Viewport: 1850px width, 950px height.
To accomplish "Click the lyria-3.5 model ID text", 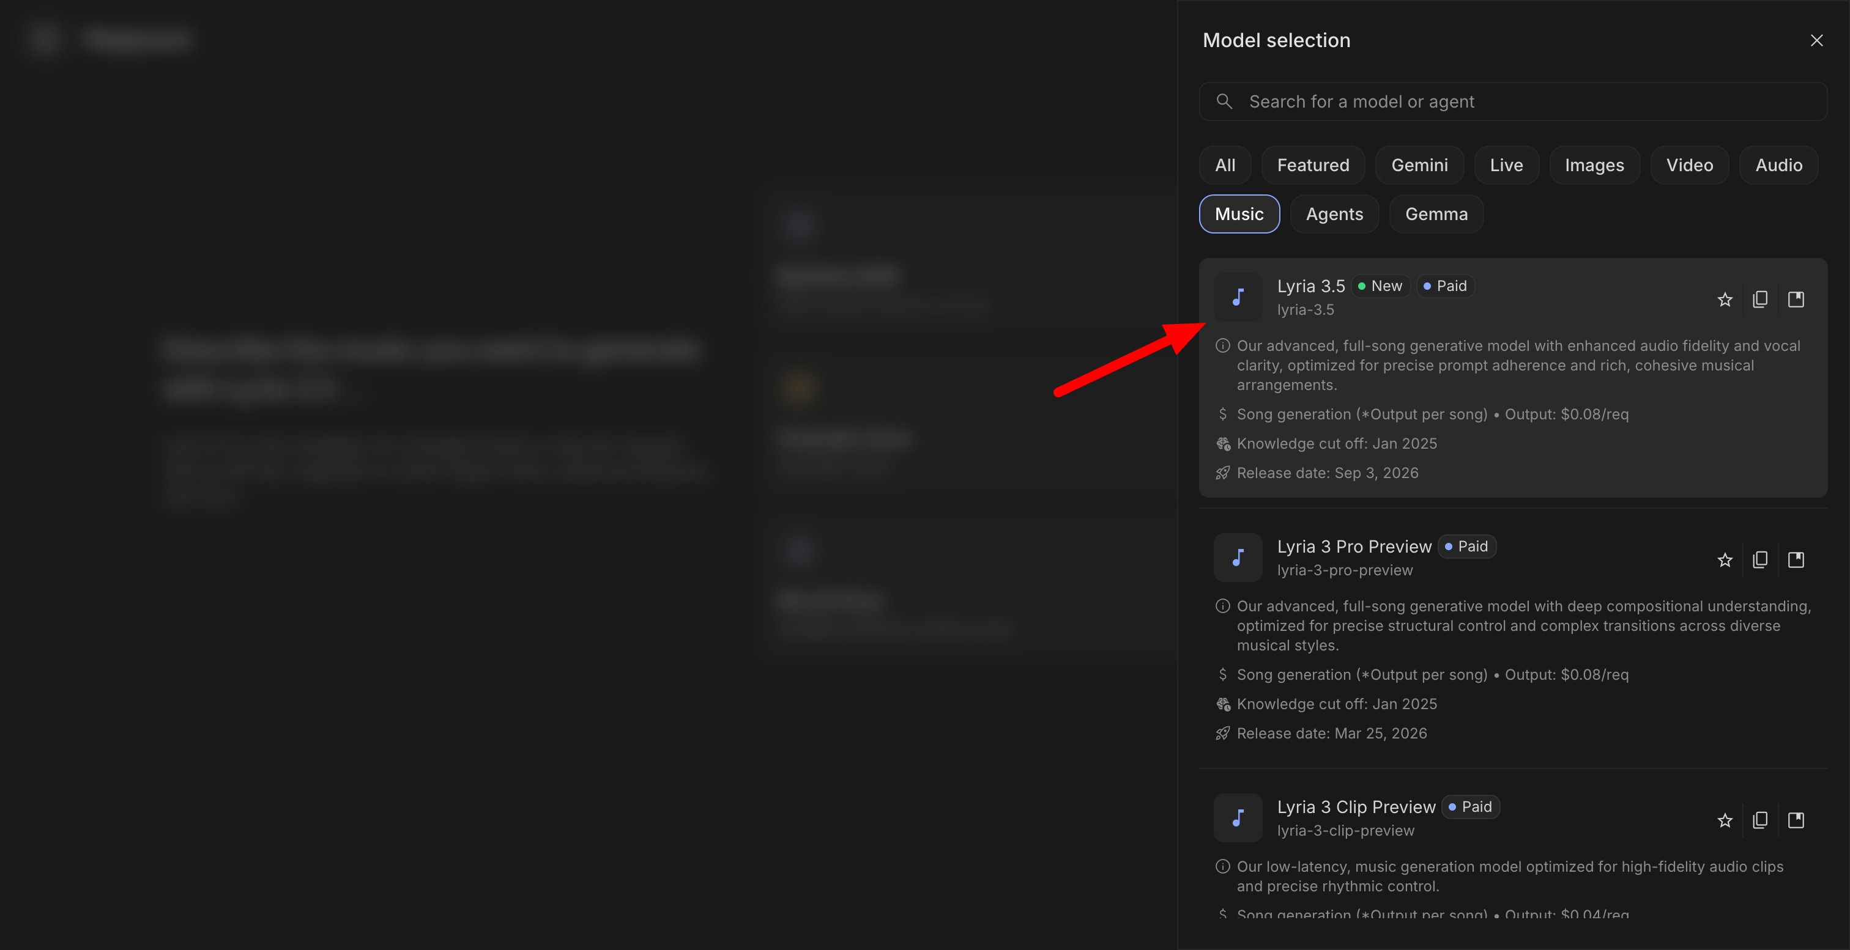I will click(1305, 310).
